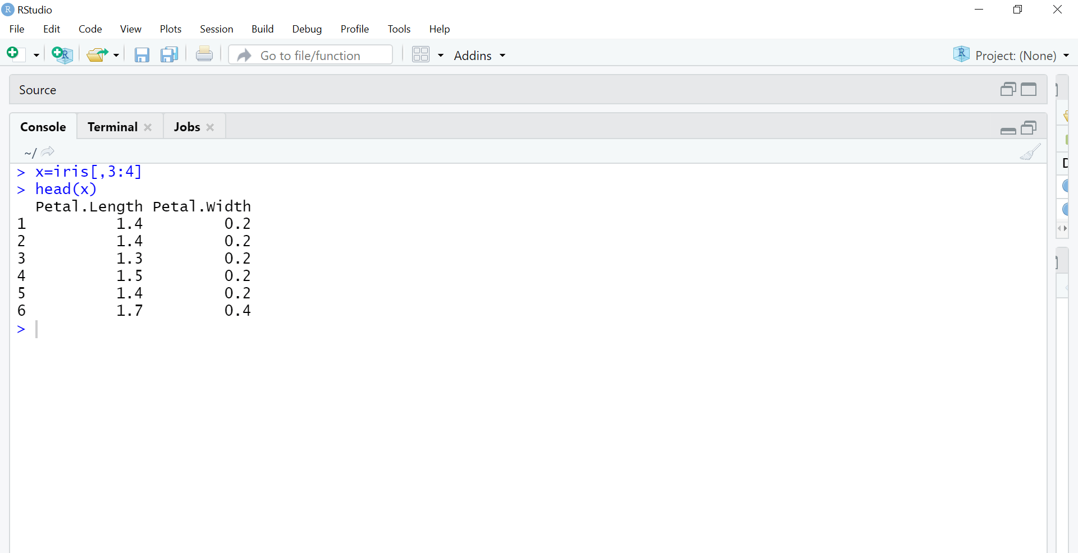Open the View menu
The image size is (1078, 553).
pos(131,29)
